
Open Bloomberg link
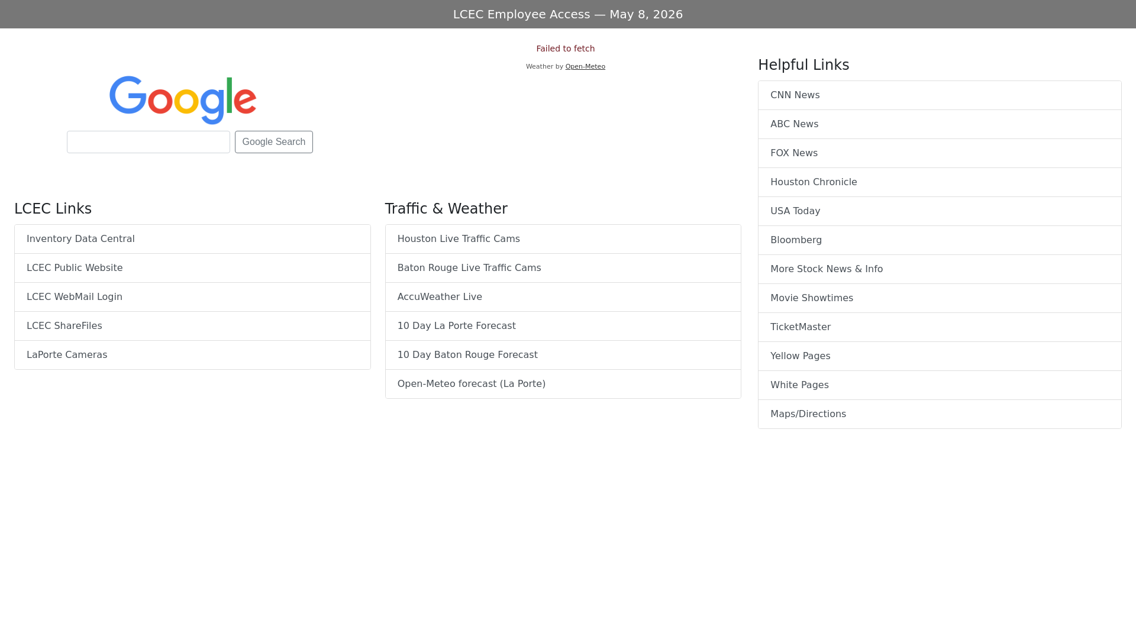[940, 240]
